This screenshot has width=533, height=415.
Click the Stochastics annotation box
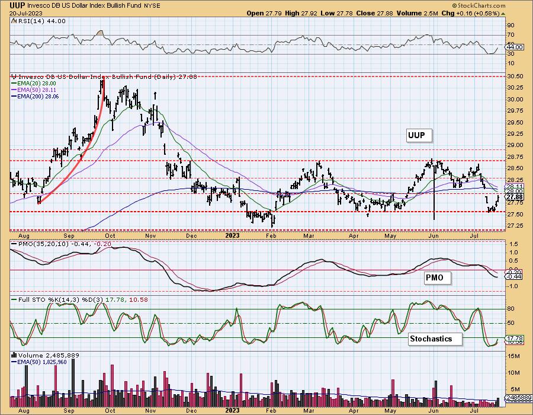[435, 339]
